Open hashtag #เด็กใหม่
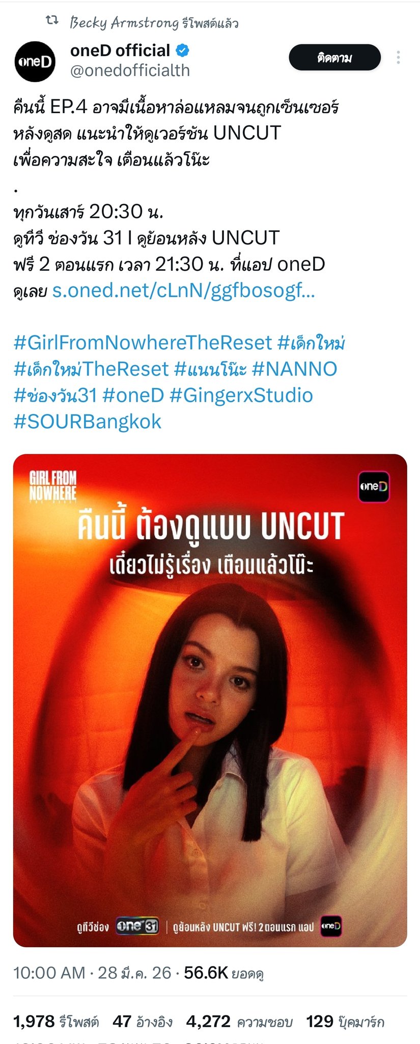Screen dimensions: 420x1044 311,343
